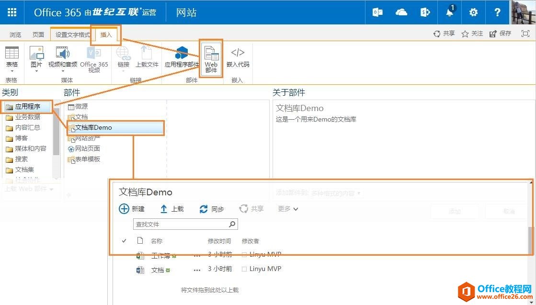Click 新建 to create a document
536x305 pixels.
pos(132,209)
